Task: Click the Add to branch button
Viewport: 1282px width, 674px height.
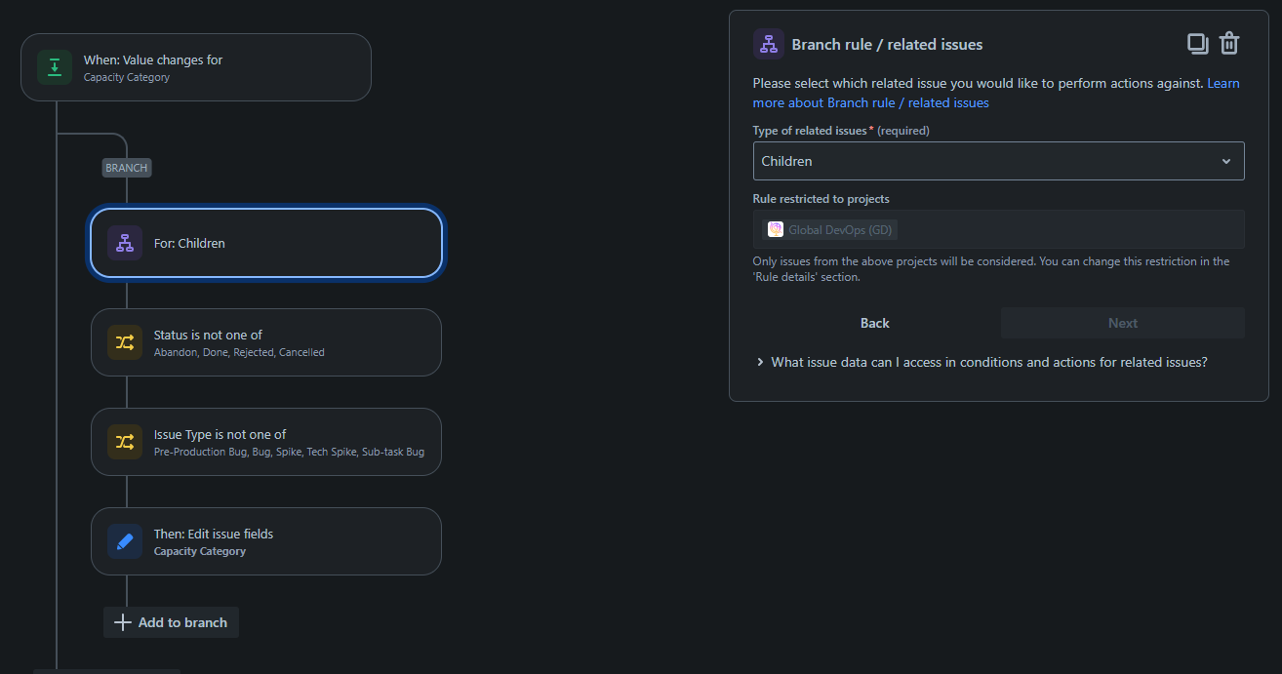Action: point(171,622)
